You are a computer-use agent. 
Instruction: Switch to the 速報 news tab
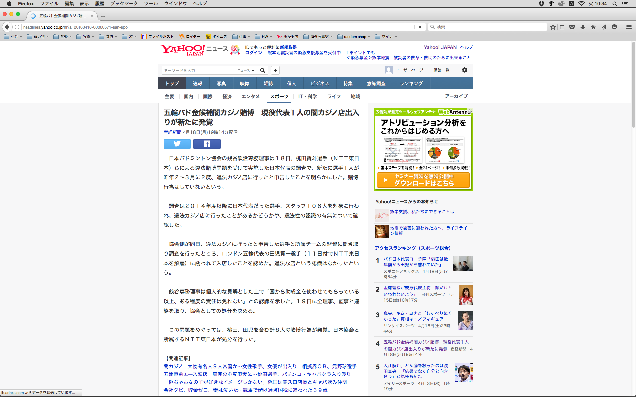click(197, 83)
